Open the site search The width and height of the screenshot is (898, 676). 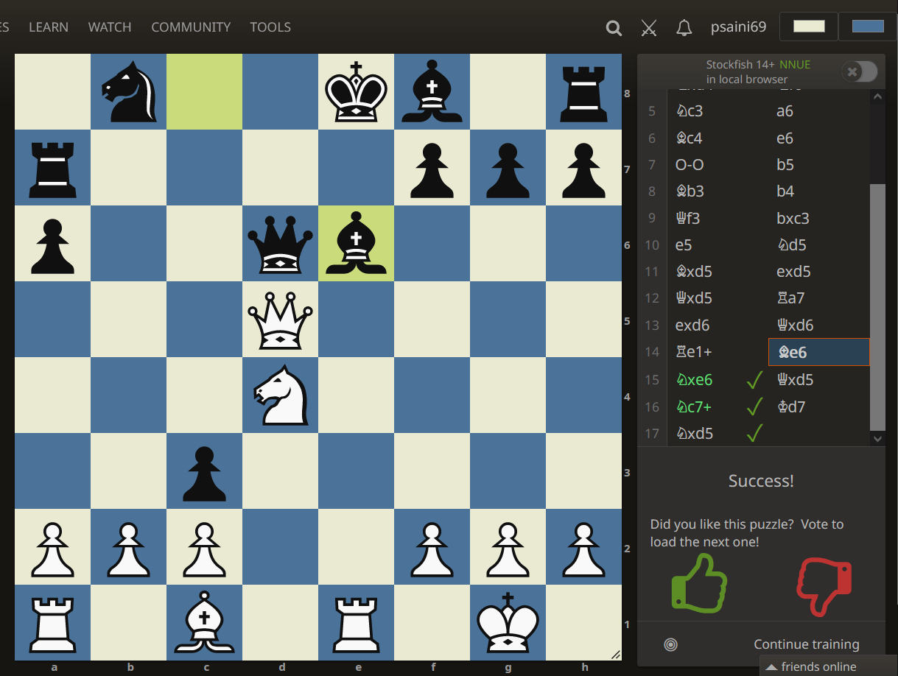[x=614, y=28]
